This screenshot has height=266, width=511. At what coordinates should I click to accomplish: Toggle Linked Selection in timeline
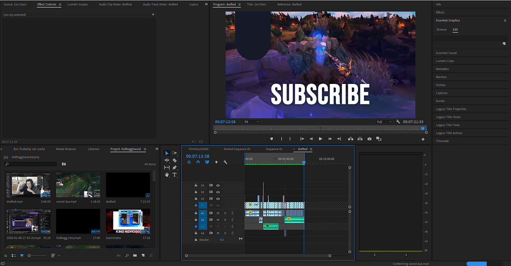[207, 162]
